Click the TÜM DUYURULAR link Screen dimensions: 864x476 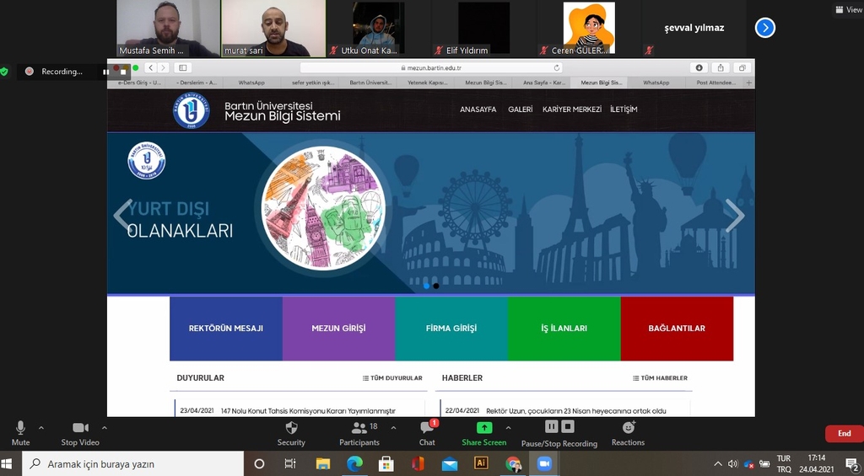pos(392,378)
